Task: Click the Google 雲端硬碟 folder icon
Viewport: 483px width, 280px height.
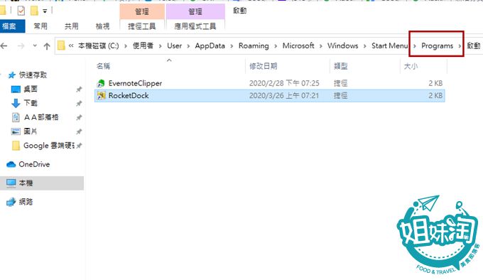Action: coord(16,146)
